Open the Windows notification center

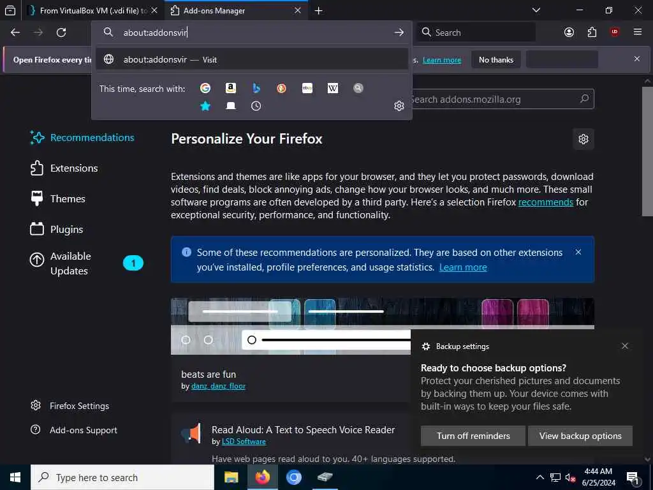pyautogui.click(x=633, y=478)
